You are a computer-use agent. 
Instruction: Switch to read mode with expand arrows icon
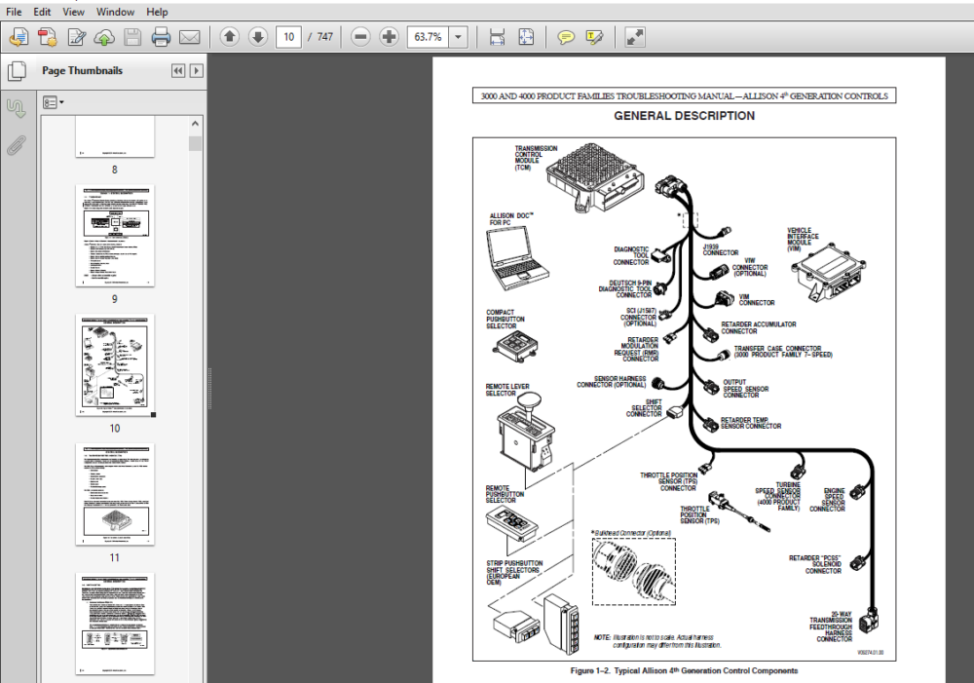(634, 37)
